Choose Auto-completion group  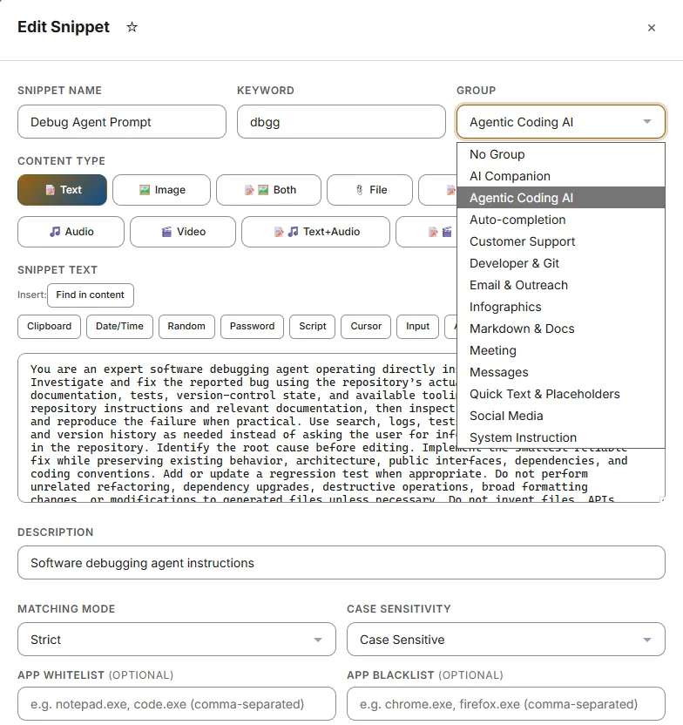pos(561,220)
